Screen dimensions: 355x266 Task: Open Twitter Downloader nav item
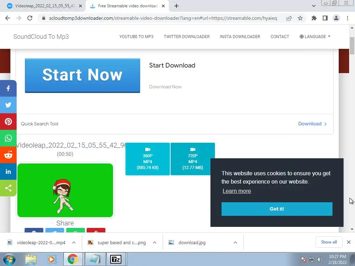point(187,37)
